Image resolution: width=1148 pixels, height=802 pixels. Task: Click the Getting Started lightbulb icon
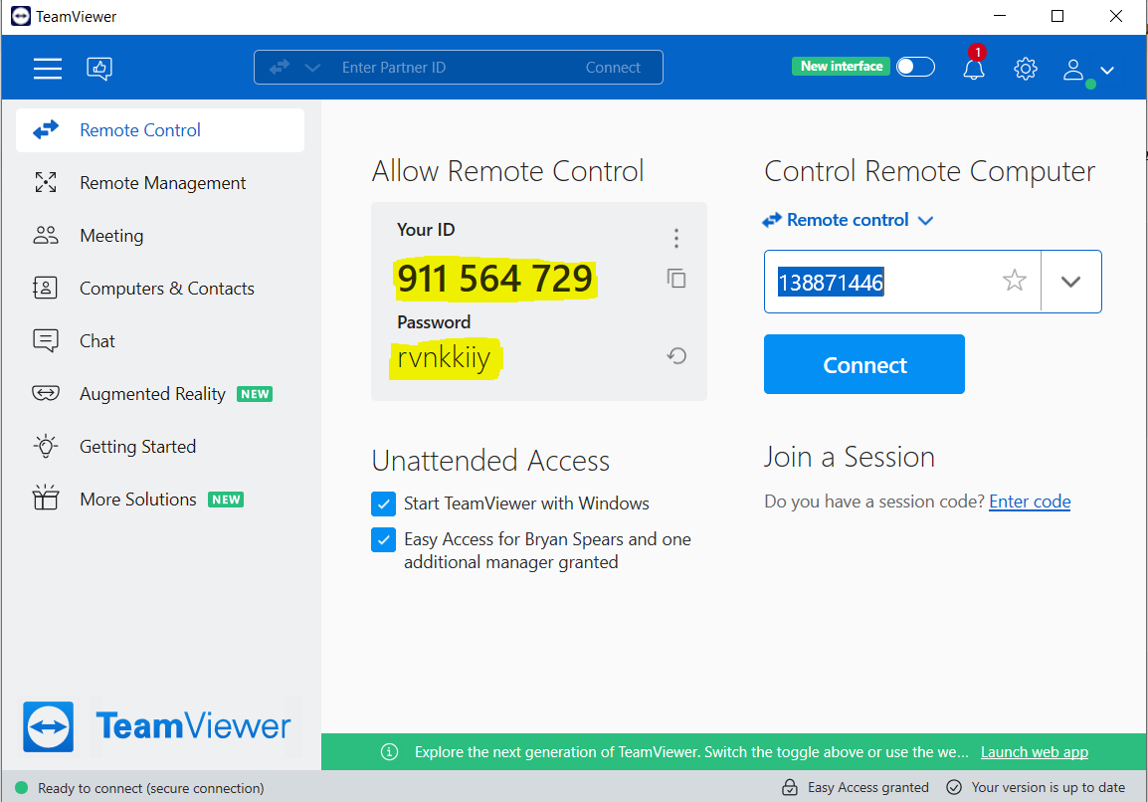pos(46,446)
